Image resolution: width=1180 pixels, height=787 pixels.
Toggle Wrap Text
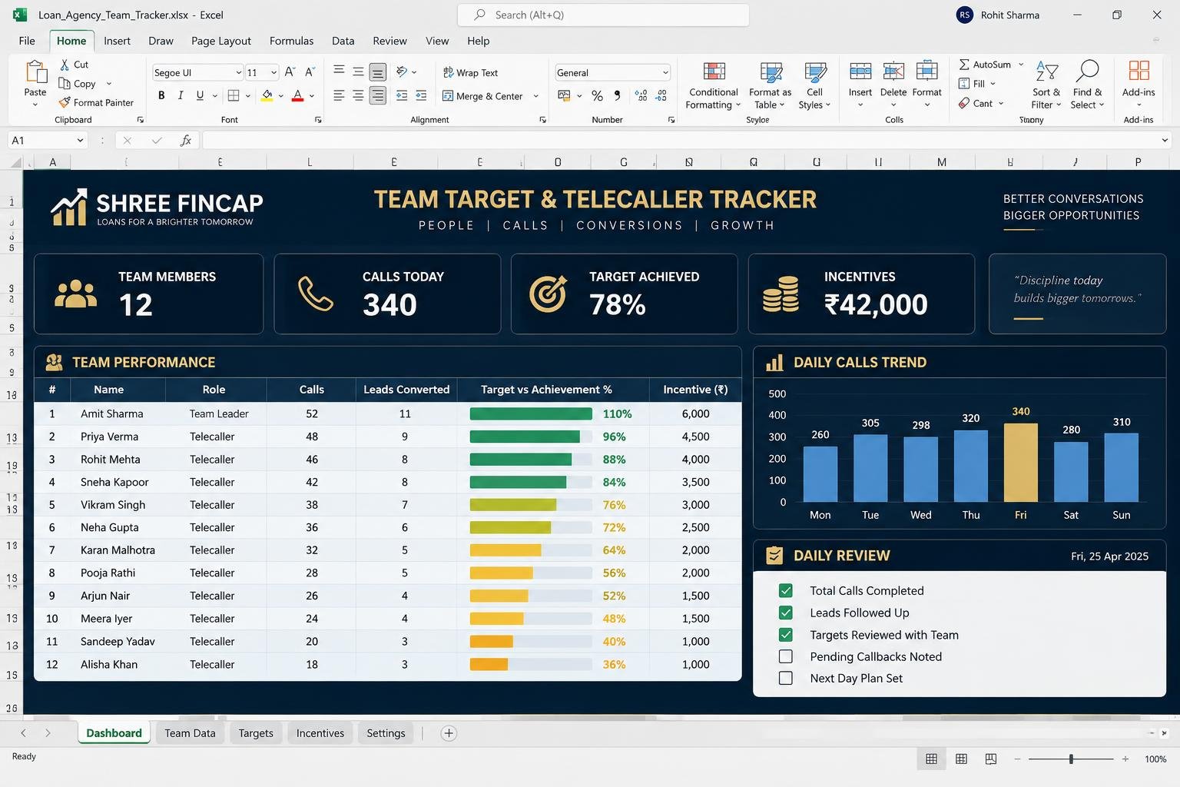[x=470, y=72]
